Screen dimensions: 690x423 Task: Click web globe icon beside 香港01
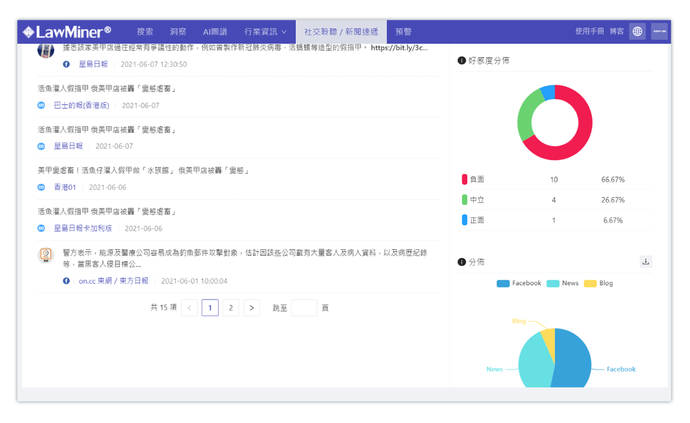[42, 187]
